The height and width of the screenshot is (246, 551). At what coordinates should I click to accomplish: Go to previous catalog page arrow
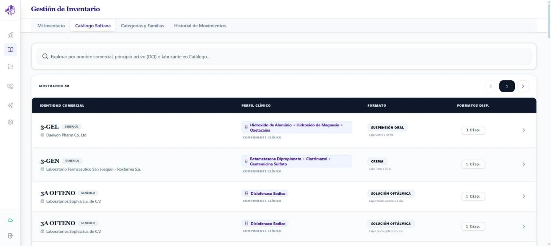tap(491, 86)
